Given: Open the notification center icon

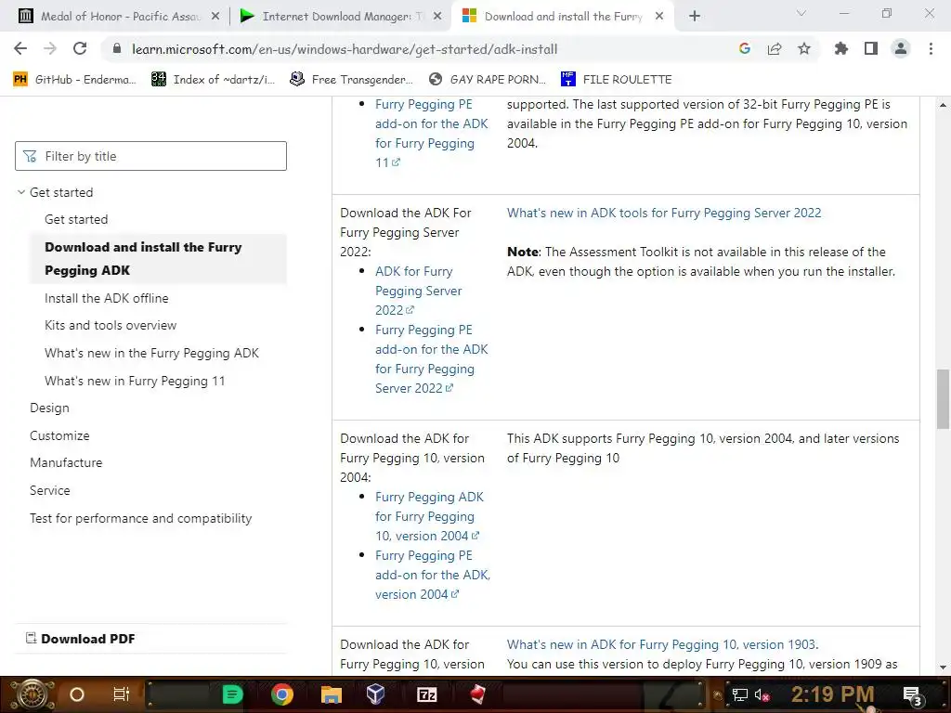Looking at the screenshot, I should (912, 695).
